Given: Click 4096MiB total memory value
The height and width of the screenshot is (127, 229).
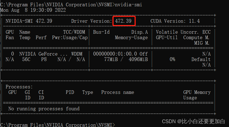Looking at the screenshot, I should 138,59.
